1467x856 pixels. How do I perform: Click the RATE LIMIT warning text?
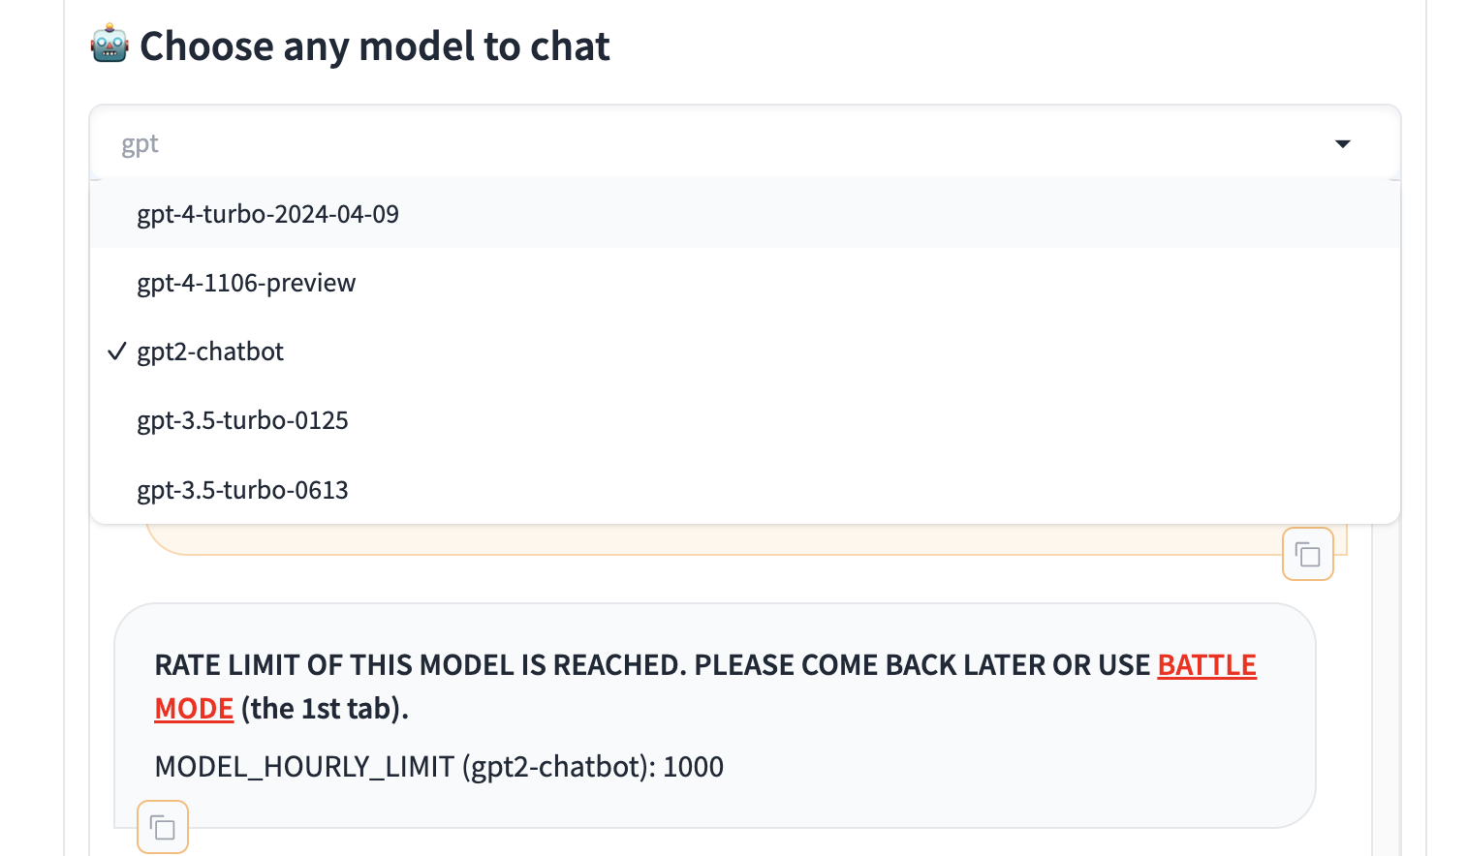705,687
